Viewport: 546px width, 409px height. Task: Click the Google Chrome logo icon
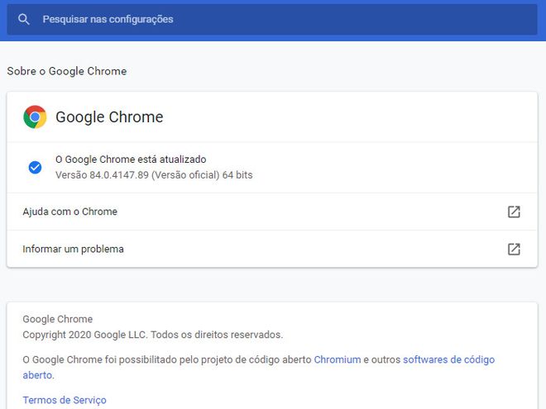[35, 117]
